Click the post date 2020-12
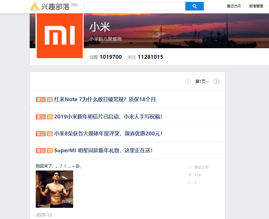This screenshot has width=269, height=219. pos(44,215)
